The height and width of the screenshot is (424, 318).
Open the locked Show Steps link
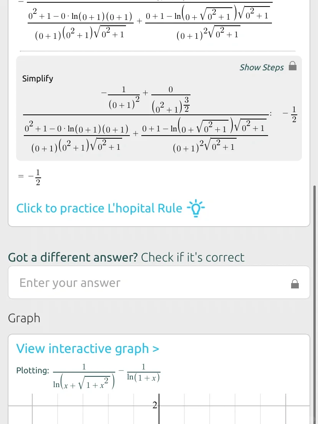click(x=261, y=68)
